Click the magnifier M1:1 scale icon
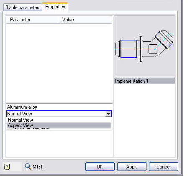Screen dimensions: 195x176 (28, 166)
